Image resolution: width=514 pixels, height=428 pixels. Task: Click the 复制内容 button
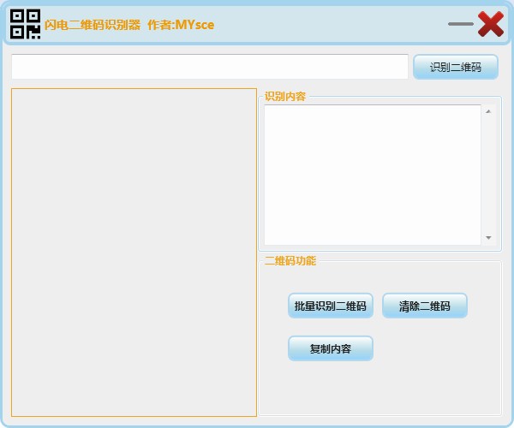331,348
